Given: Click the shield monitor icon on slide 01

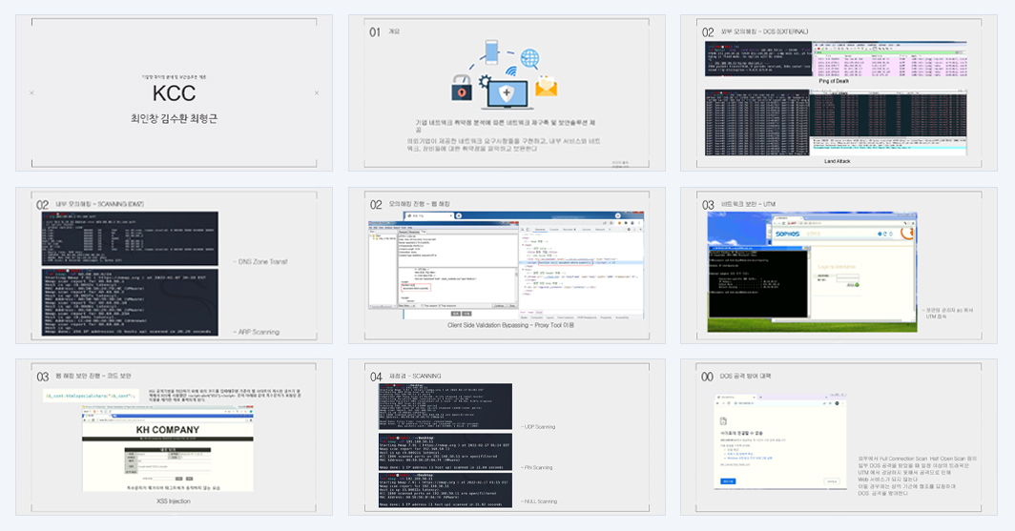Looking at the screenshot, I should click(x=507, y=93).
